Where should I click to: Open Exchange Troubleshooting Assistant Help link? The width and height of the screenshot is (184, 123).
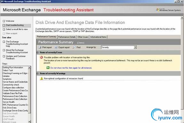click(17, 44)
